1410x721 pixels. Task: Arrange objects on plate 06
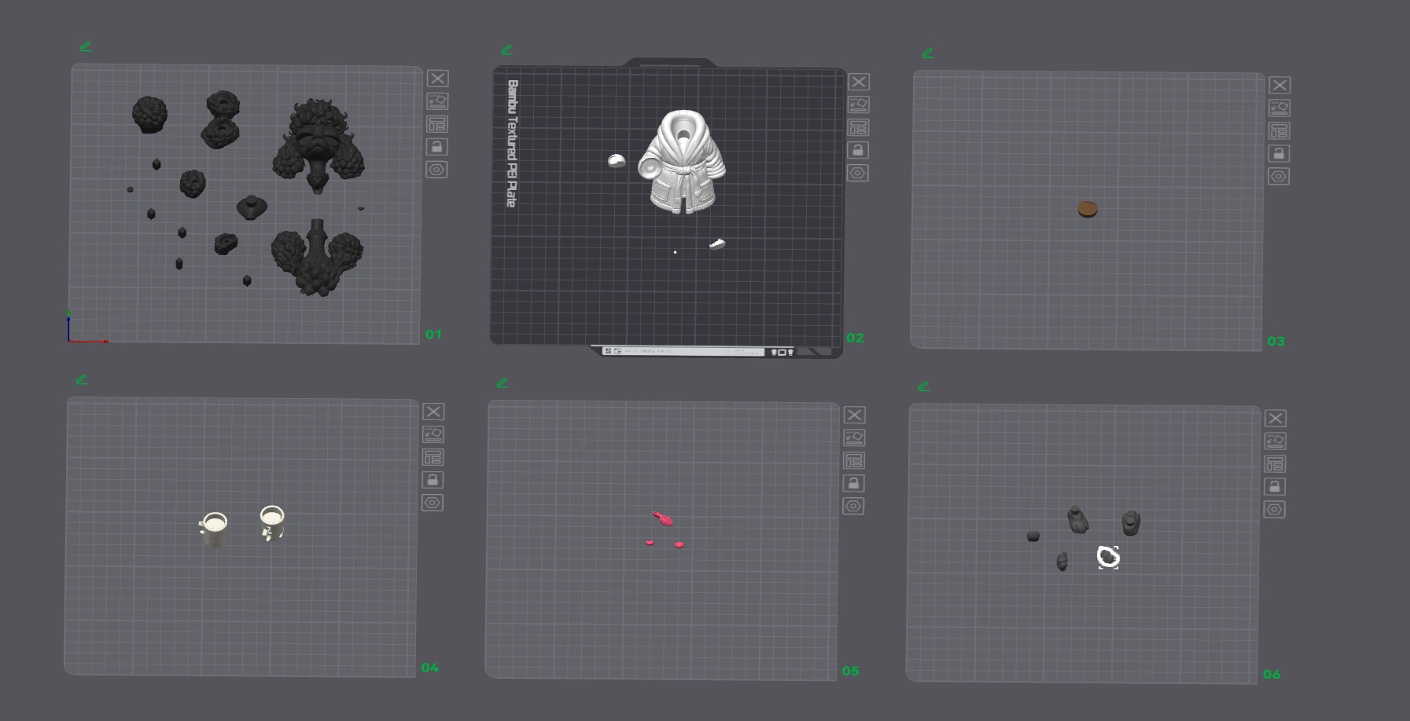tap(1275, 463)
